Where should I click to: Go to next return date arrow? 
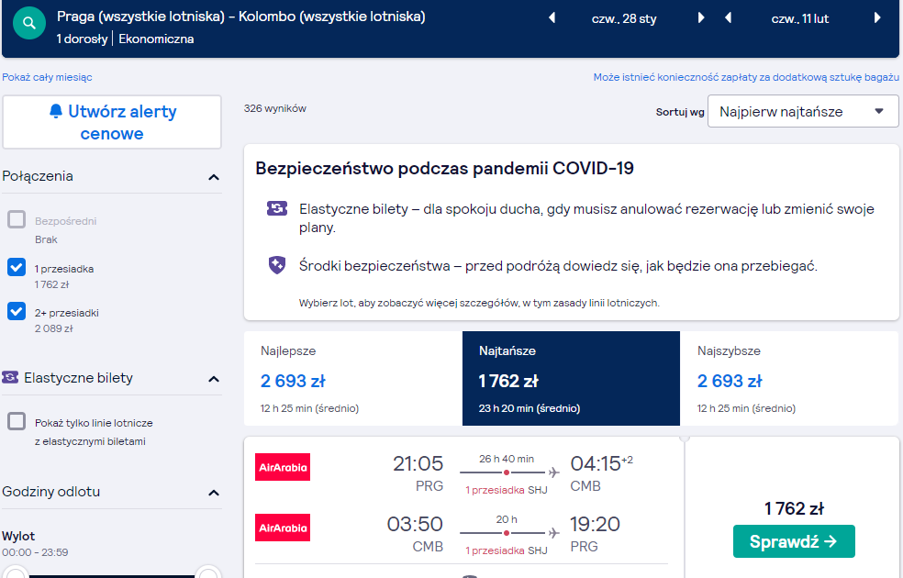(877, 17)
